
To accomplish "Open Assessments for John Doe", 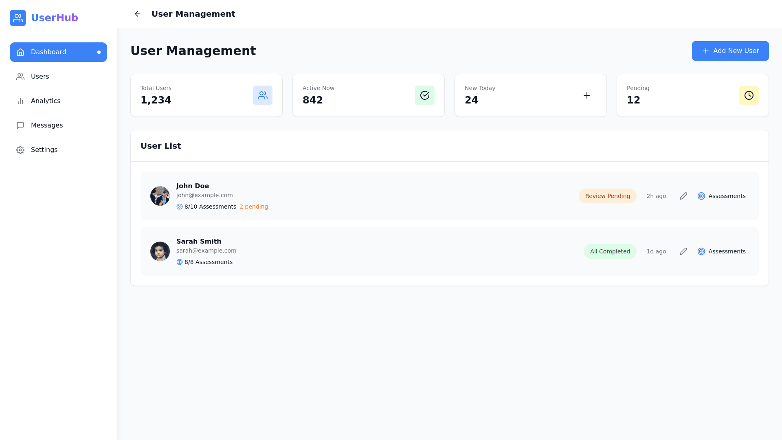I will [722, 196].
